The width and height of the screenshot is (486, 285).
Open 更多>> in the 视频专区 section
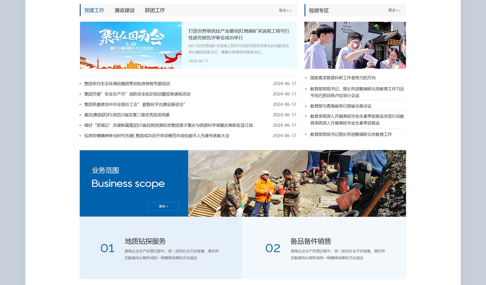point(394,10)
